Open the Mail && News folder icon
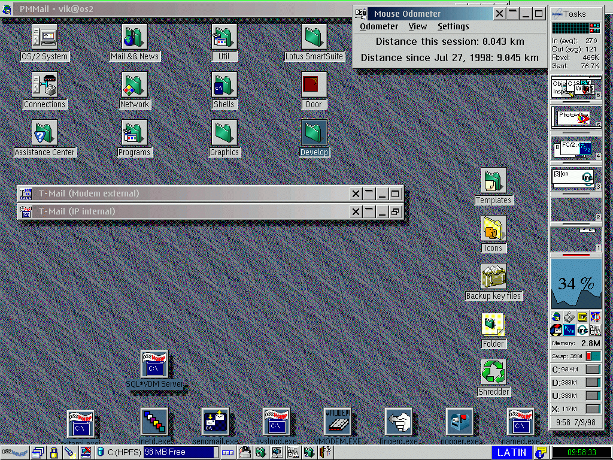Viewport: 613px width, 460px height. tap(135, 37)
